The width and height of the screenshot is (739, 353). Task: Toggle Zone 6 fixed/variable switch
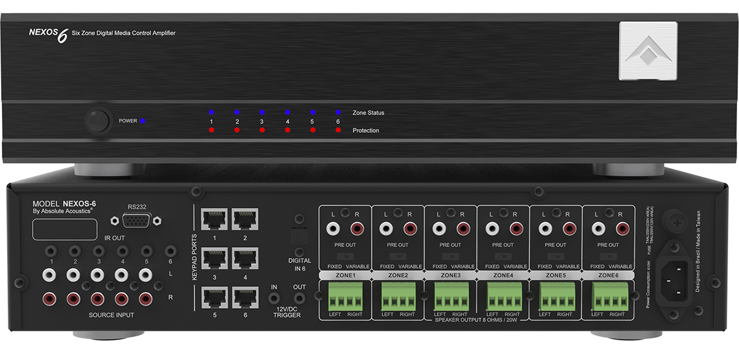pos(609,257)
